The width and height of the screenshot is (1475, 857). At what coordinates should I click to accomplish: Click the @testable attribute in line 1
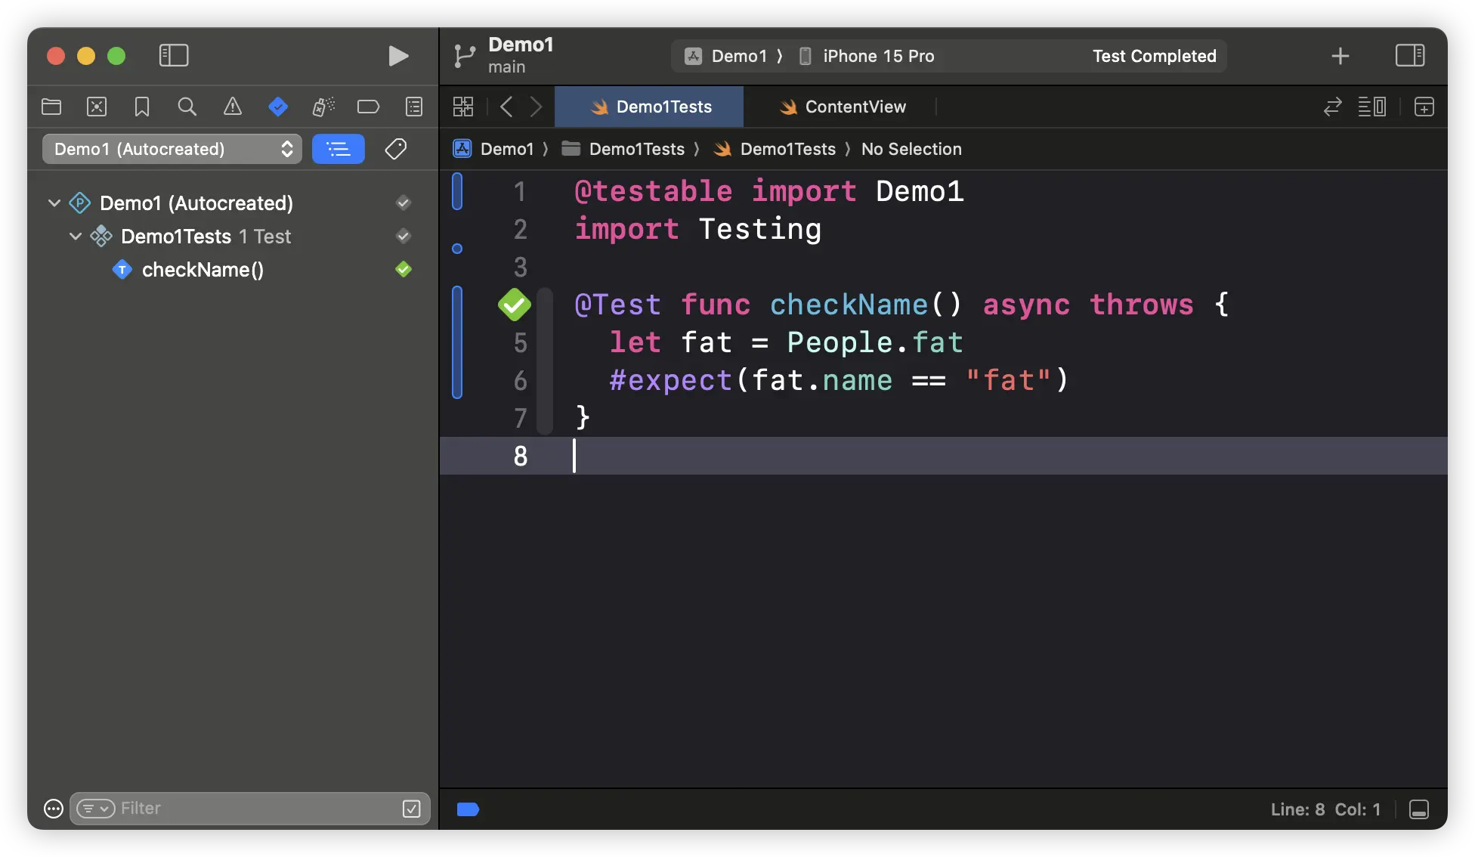coord(653,191)
